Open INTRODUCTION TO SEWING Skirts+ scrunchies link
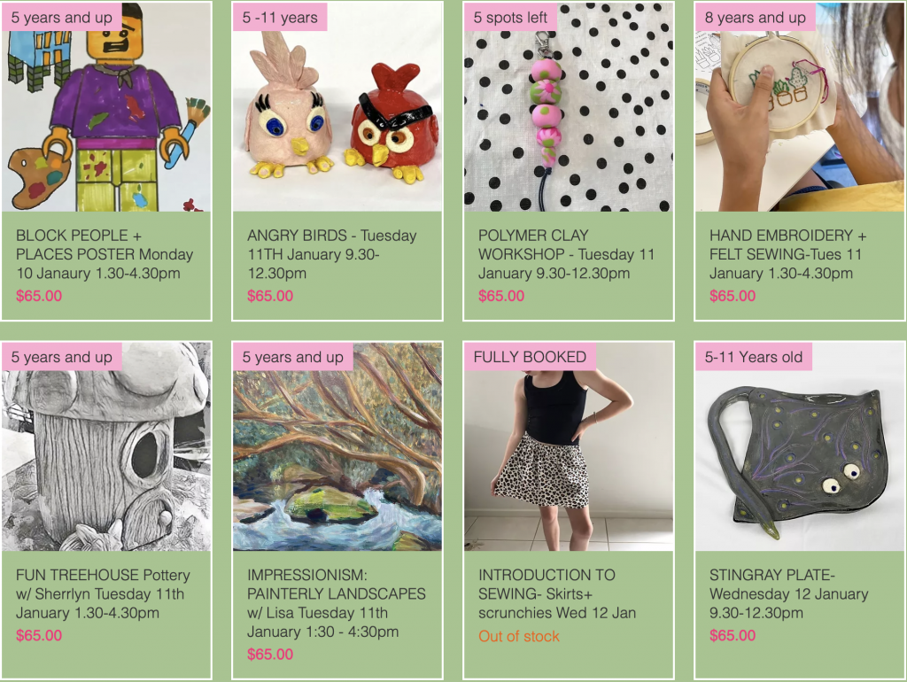The width and height of the screenshot is (907, 682). tap(557, 594)
